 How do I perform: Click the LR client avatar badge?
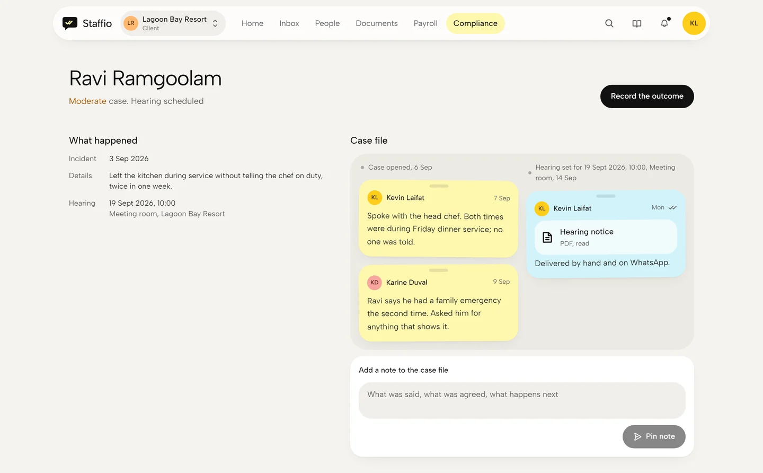point(131,23)
